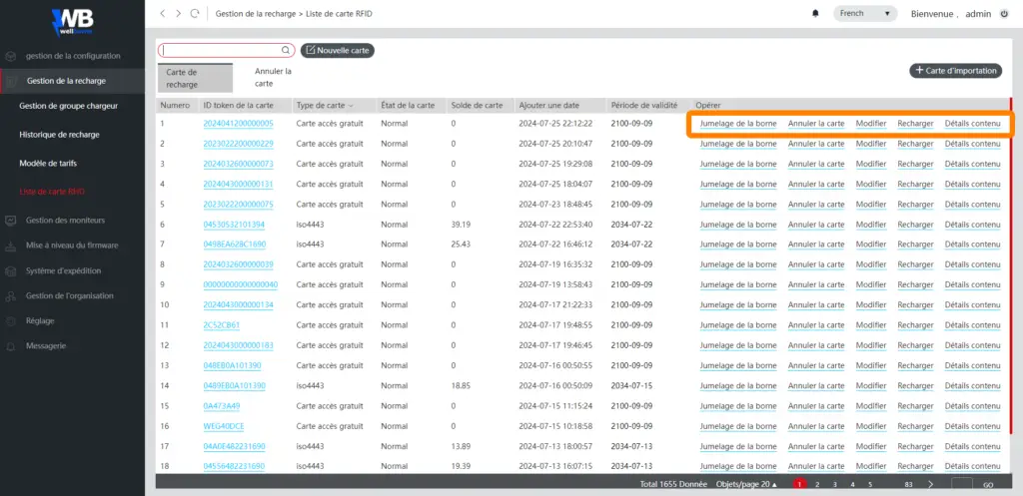The image size is (1023, 496).
Task: Go to next page arrow in pagination
Action: (930, 484)
